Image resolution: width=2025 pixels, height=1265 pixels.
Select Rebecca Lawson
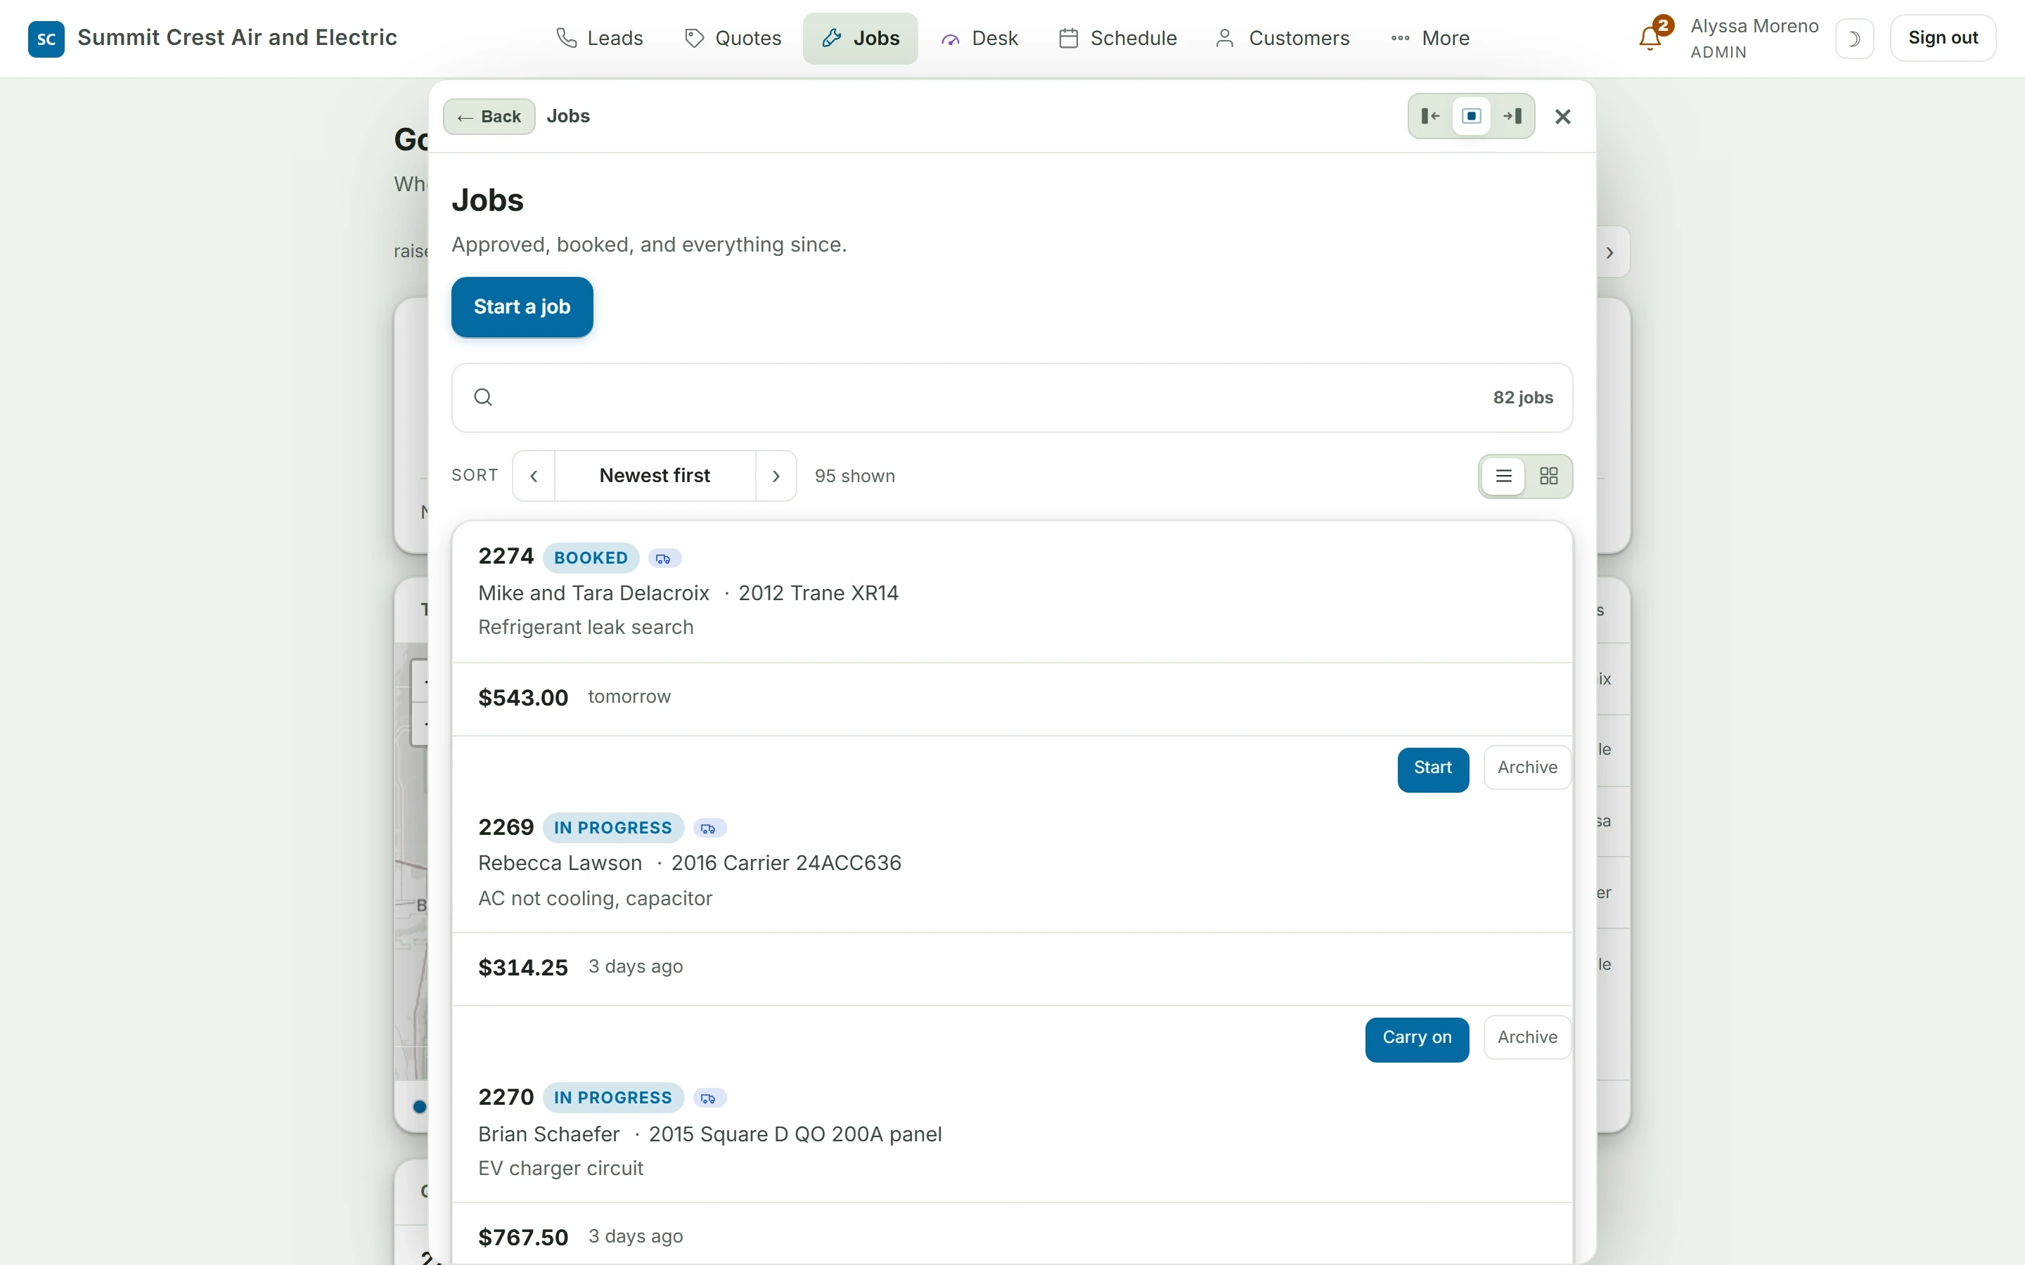(x=560, y=864)
